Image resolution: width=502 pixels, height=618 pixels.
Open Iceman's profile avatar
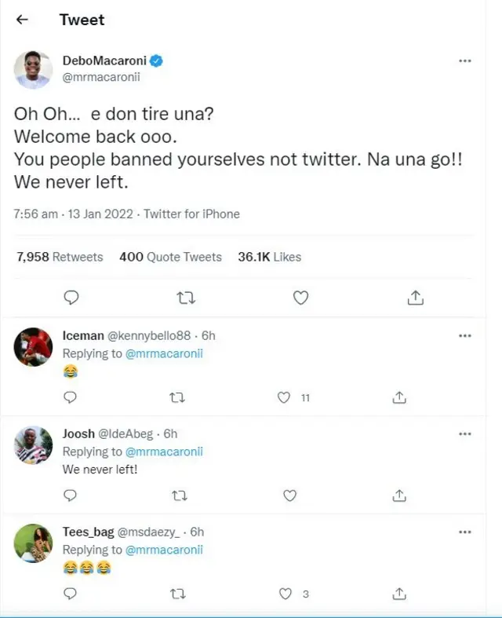tap(34, 346)
